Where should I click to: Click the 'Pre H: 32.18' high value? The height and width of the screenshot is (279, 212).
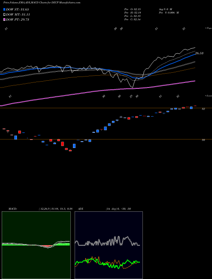[132, 13]
